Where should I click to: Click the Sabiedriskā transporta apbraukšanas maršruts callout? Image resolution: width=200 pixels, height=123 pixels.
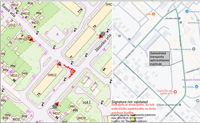click(159, 58)
